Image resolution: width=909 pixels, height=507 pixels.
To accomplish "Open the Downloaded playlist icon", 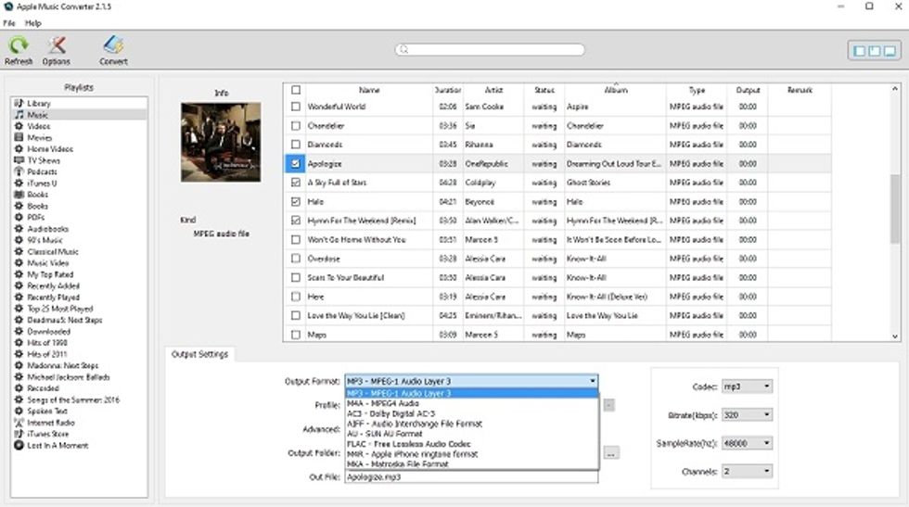I will click(x=19, y=332).
